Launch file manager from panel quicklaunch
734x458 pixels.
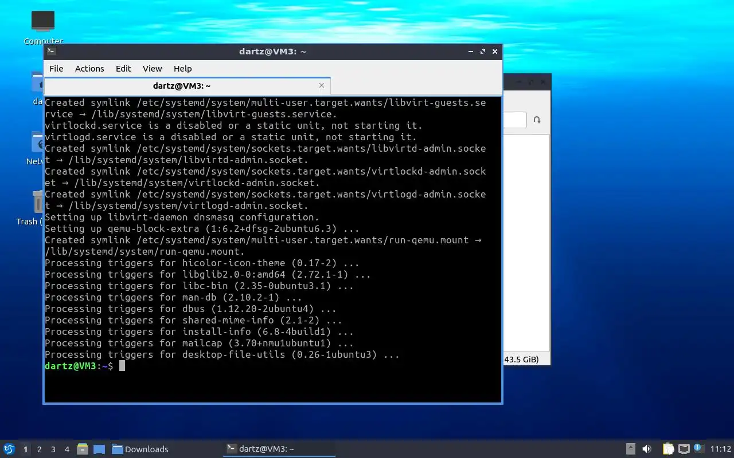tap(83, 449)
